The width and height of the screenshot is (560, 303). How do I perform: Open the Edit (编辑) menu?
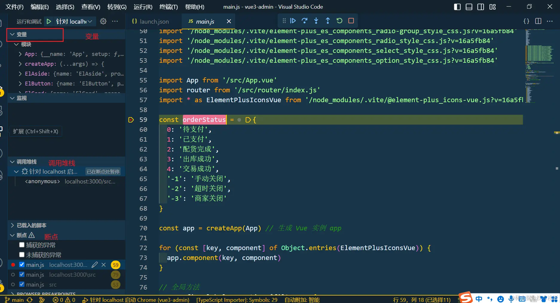[39, 7]
